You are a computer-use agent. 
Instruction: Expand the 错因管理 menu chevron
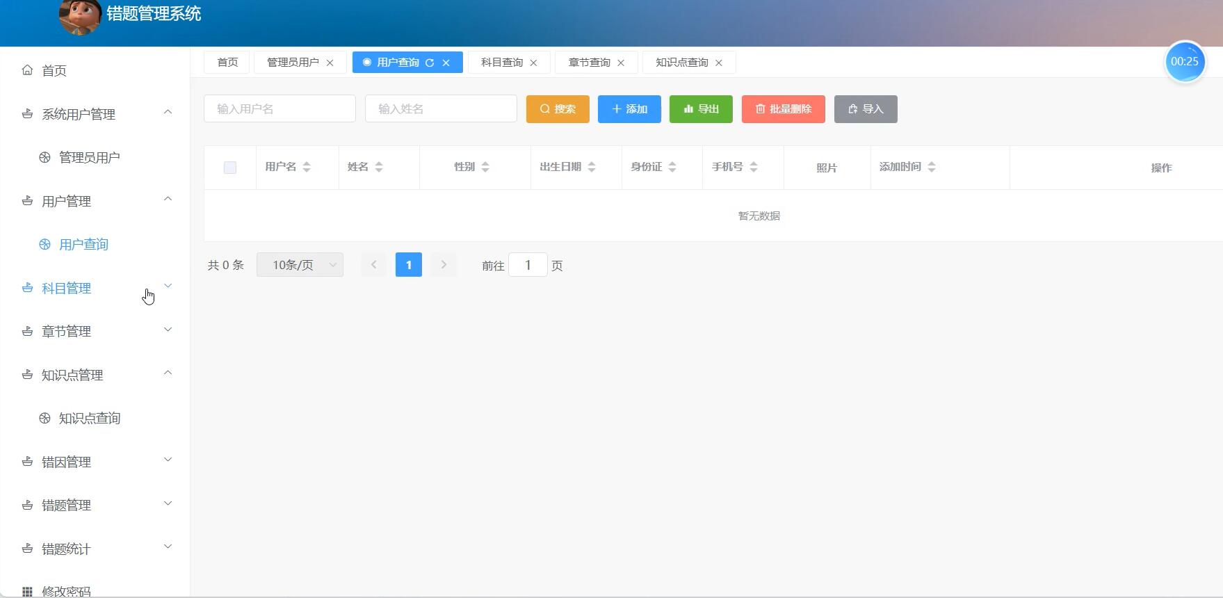[168, 460]
